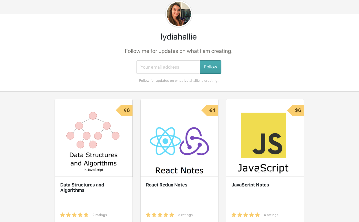Click the $6 price tag

tap(296, 110)
